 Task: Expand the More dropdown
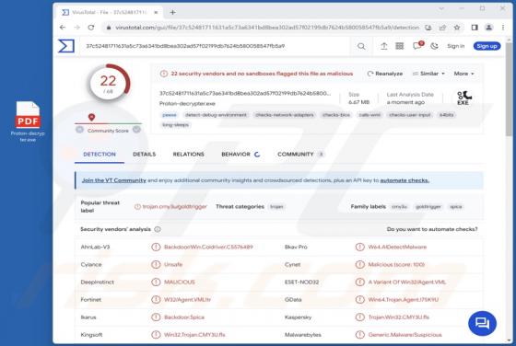click(x=464, y=74)
